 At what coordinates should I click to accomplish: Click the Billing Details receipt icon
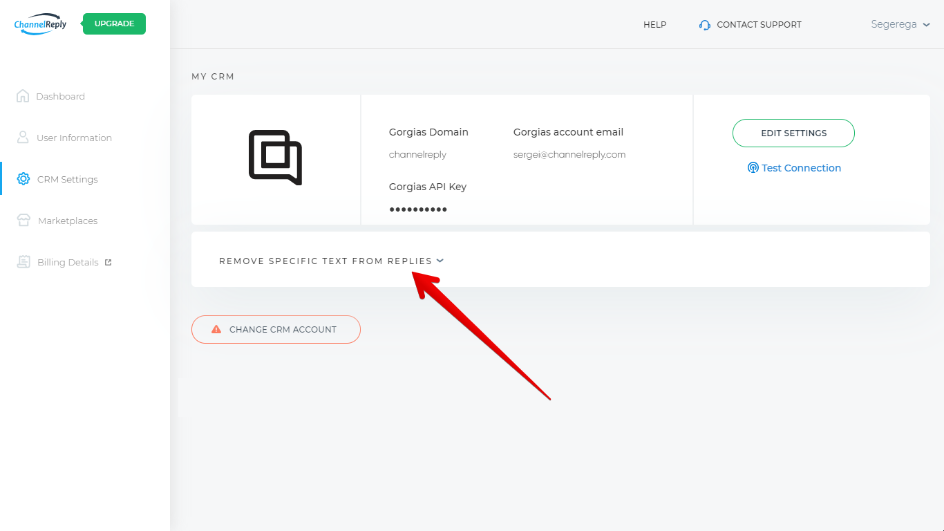click(x=23, y=262)
